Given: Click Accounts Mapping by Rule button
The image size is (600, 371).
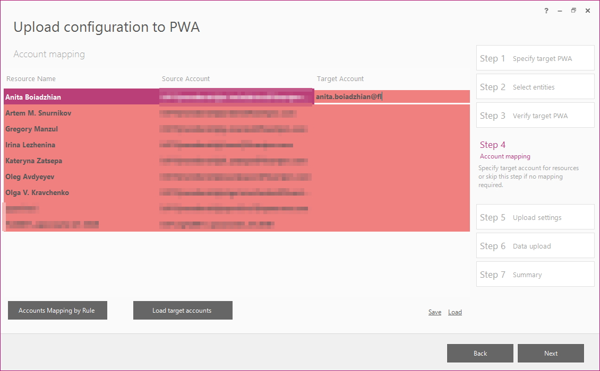Looking at the screenshot, I should coord(57,310).
